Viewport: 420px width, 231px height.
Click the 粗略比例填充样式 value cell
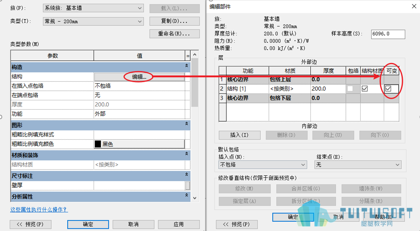coord(139,135)
